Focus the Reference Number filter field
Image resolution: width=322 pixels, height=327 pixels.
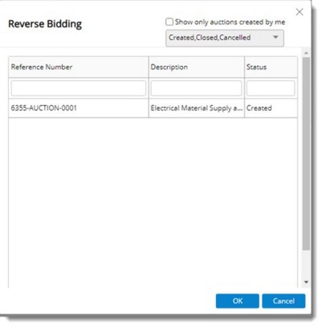(x=79, y=88)
